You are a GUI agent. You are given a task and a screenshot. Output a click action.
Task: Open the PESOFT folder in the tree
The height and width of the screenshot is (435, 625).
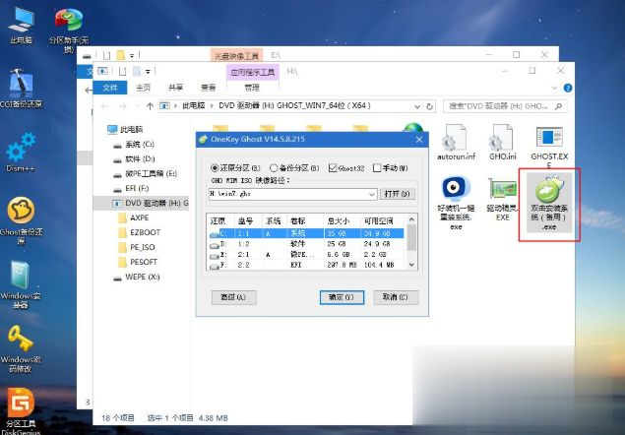tap(139, 262)
